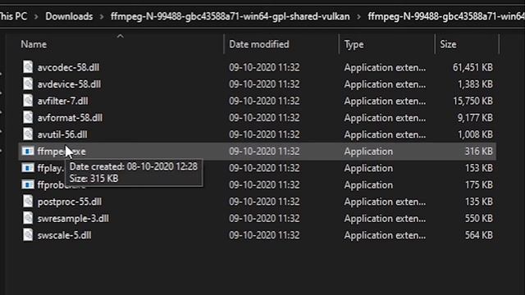Screen dimensions: 525x295
Task: Click the avformat-58.dll file icon
Action: coord(28,117)
